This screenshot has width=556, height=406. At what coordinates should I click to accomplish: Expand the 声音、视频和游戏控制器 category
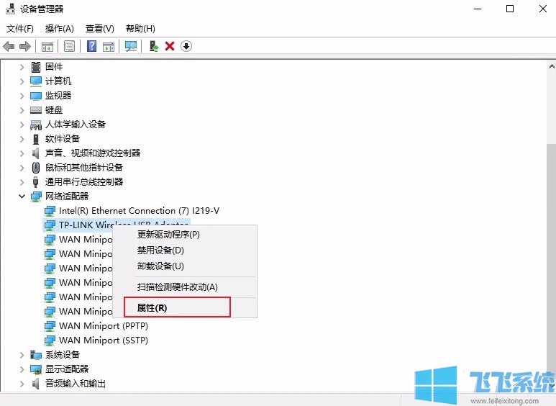point(22,153)
